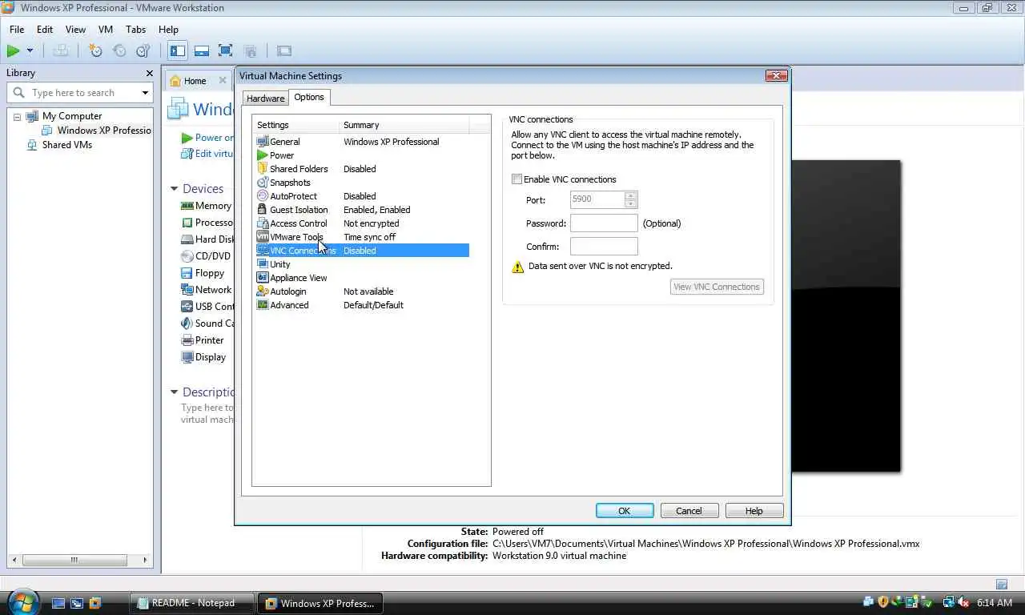Click the VNC Port number field
Image resolution: width=1025 pixels, height=615 pixels.
(597, 199)
